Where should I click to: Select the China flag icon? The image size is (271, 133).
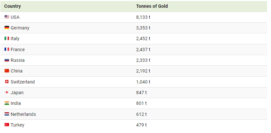click(7, 71)
